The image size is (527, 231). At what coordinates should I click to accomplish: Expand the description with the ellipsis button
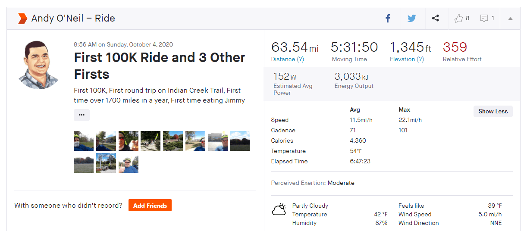(82, 115)
